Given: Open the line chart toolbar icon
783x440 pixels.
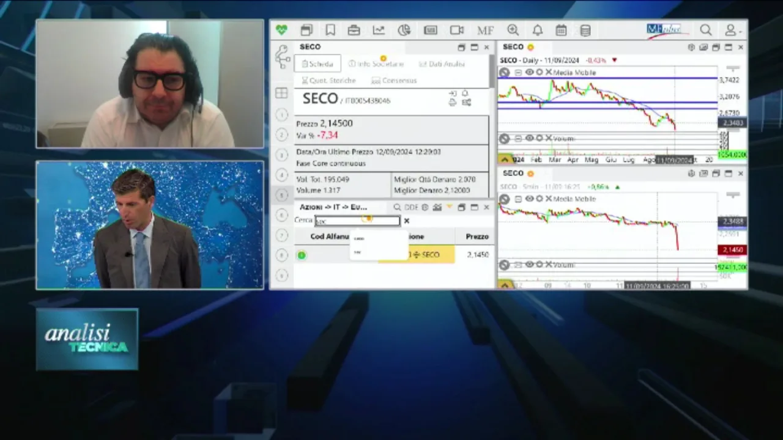Looking at the screenshot, I should tap(379, 30).
